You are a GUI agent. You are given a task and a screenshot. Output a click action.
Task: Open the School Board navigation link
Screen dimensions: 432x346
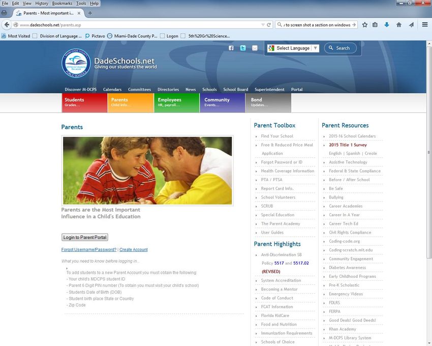click(235, 90)
